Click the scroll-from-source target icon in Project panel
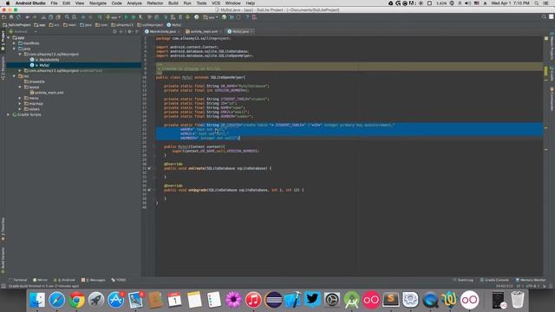 (x=114, y=31)
